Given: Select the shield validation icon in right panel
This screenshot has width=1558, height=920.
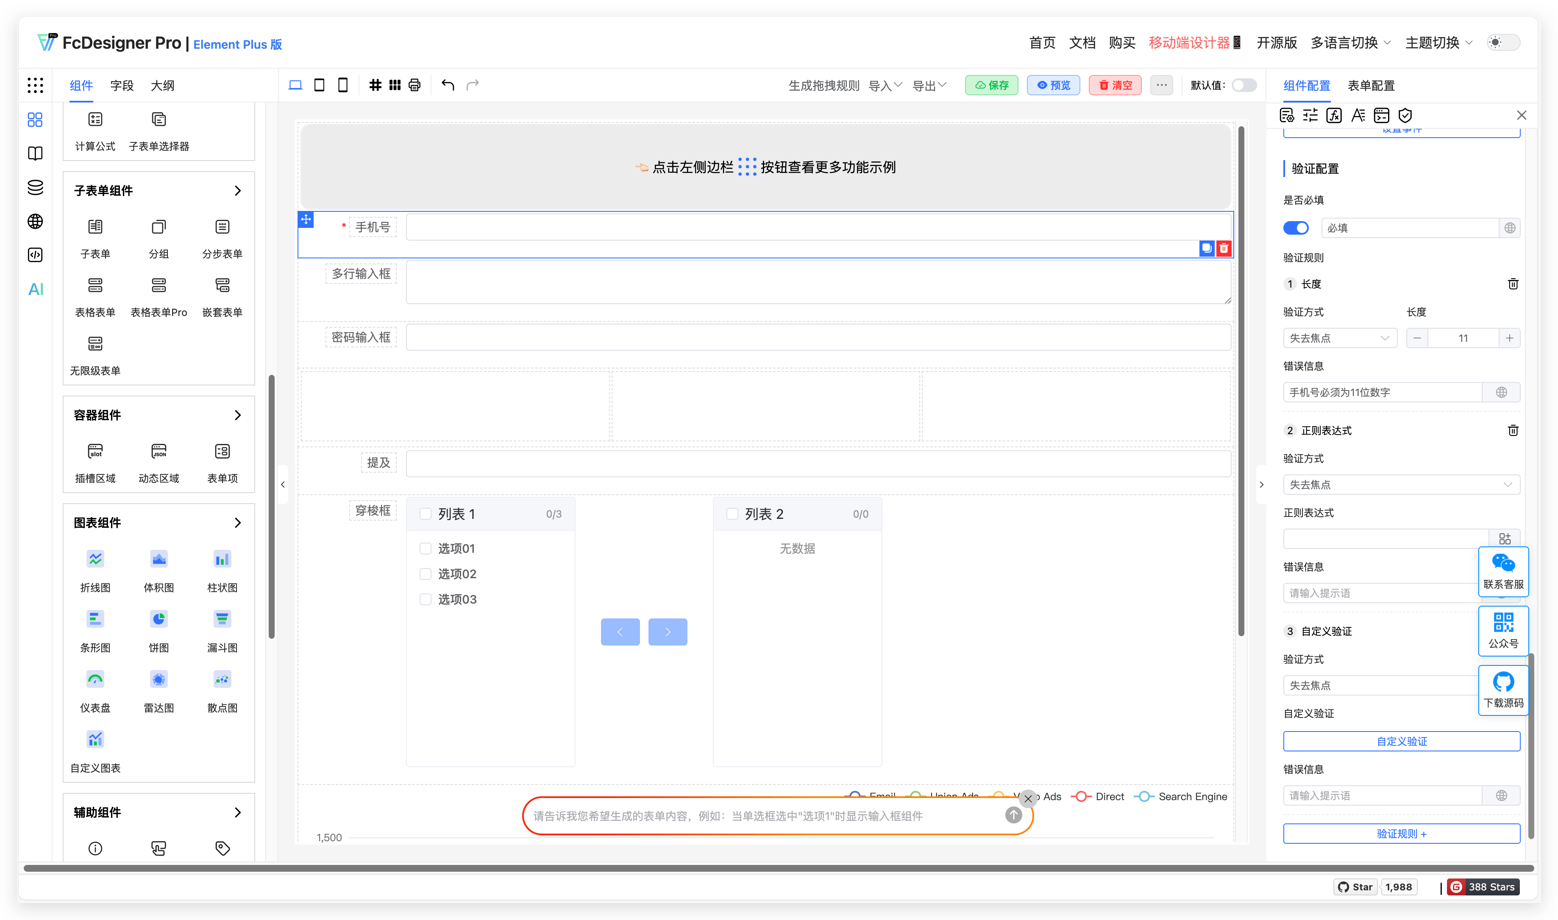Looking at the screenshot, I should 1405,115.
